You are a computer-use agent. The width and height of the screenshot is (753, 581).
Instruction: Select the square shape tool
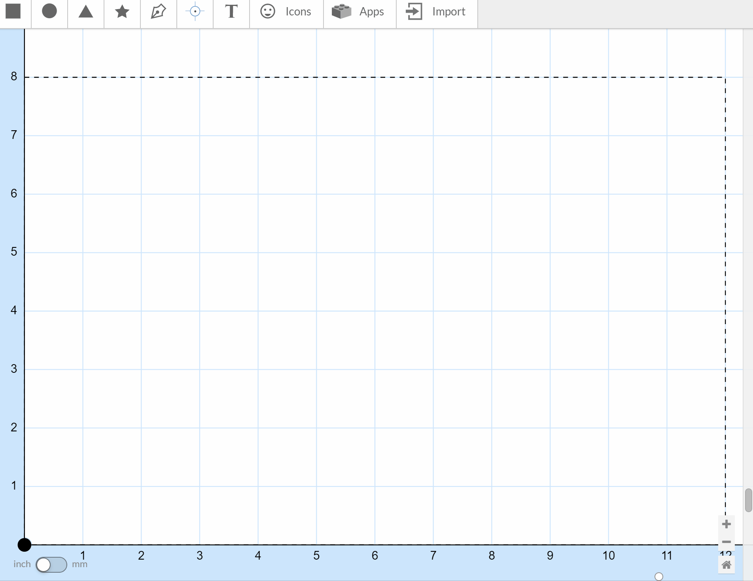pos(14,11)
